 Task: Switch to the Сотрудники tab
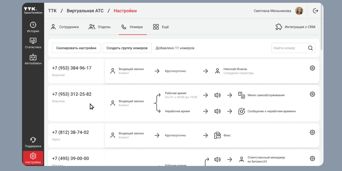[x=65, y=27]
